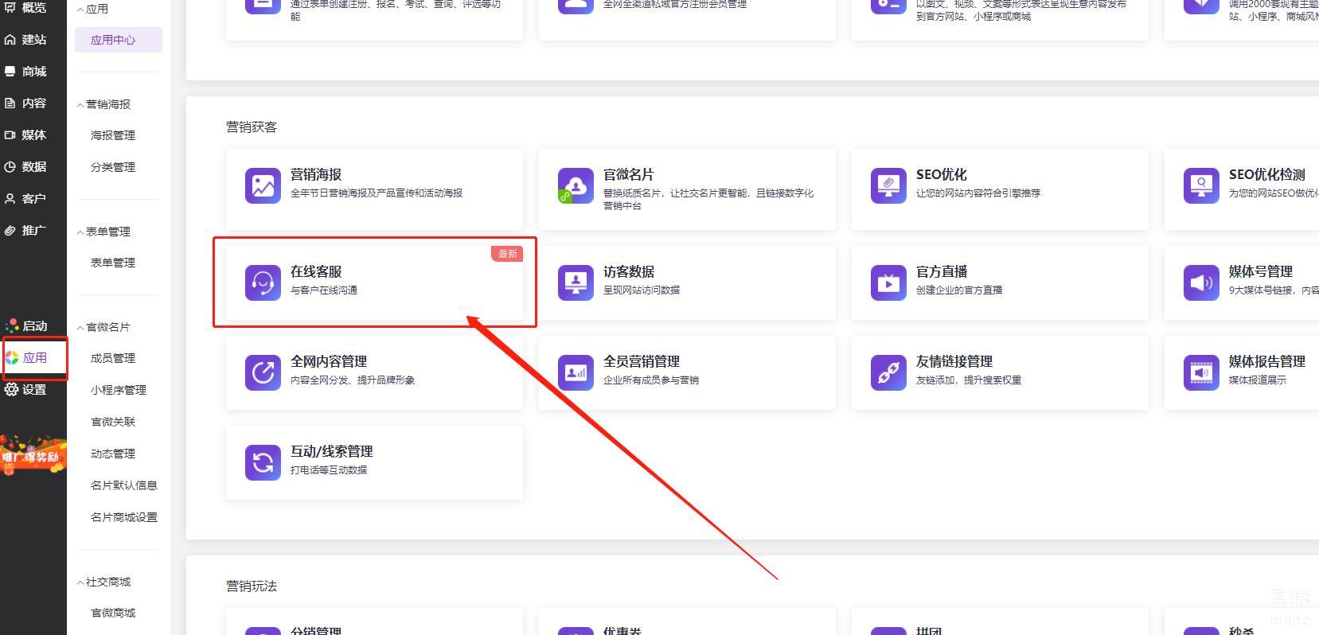This screenshot has width=1319, height=635.
Task: Click the 友情链接管理 chain icon
Action: pyautogui.click(x=888, y=372)
